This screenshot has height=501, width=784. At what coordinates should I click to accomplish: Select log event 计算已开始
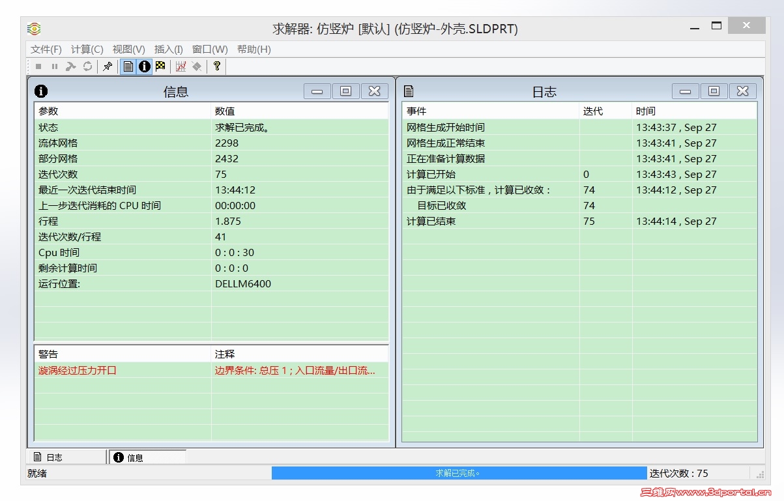coord(579,175)
